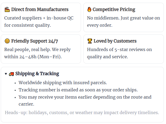The height and width of the screenshot is (124, 166).
Task: Click the Tracking number emailed bullet point
Action: point(78,90)
